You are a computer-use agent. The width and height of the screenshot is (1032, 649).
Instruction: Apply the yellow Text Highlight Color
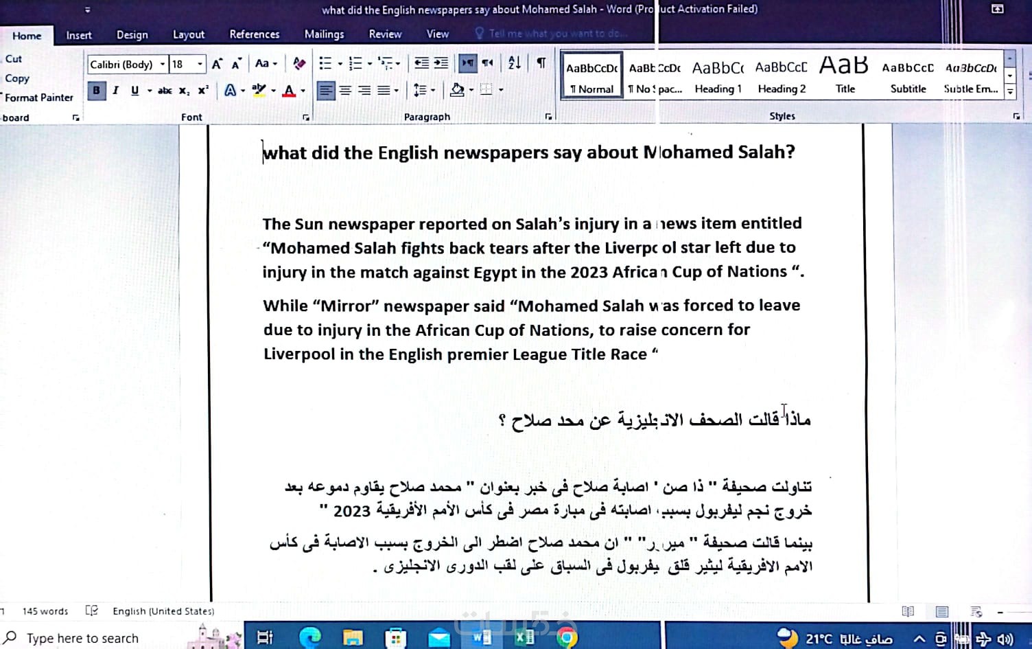(259, 90)
